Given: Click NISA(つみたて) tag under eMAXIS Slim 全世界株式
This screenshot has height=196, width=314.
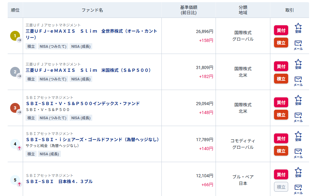Looking at the screenshot, I should pyautogui.click(x=53, y=47).
